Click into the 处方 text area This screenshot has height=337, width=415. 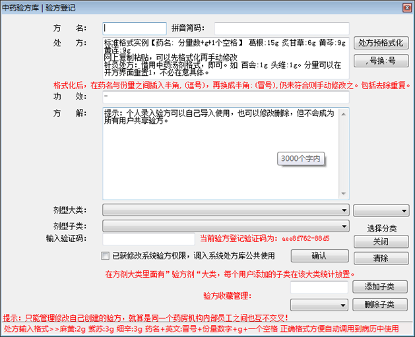point(226,58)
